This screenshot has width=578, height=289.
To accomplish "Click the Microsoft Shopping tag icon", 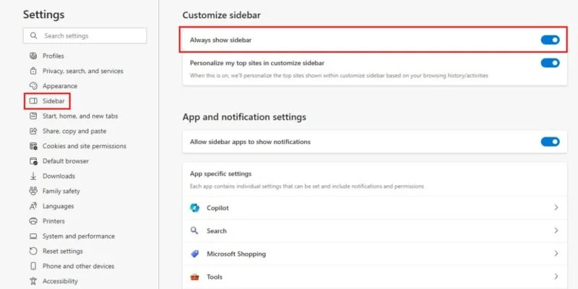I will (x=194, y=254).
